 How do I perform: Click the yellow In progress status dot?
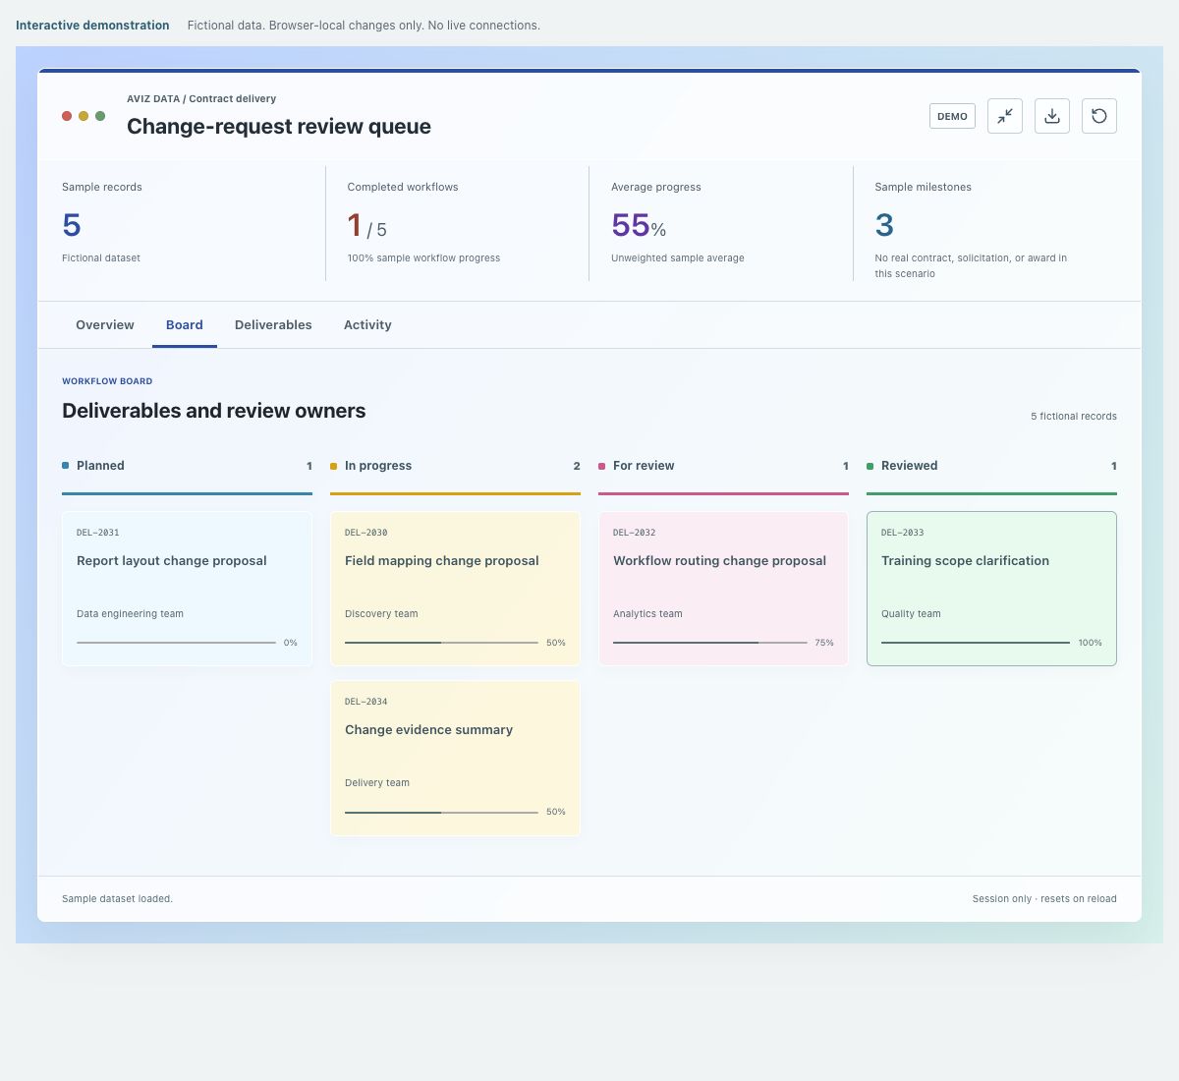tap(333, 466)
